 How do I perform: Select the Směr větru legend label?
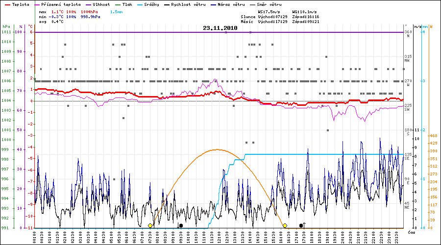(x=269, y=4)
